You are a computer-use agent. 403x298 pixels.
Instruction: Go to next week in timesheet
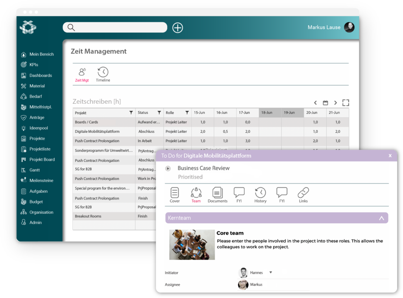click(335, 103)
